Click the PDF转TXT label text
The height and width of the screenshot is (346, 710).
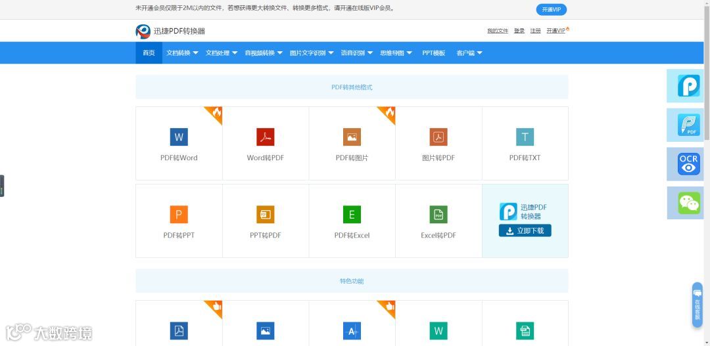tap(525, 158)
